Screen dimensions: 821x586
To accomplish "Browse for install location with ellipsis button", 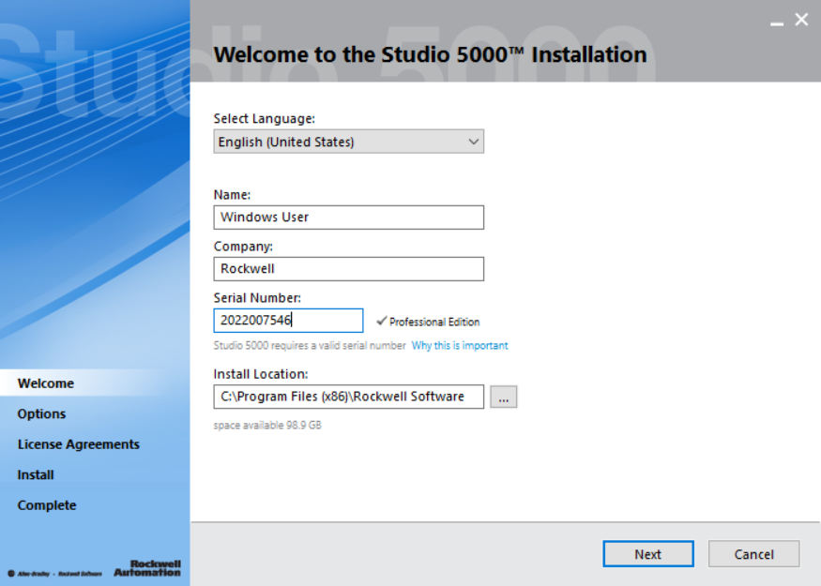I will [504, 397].
